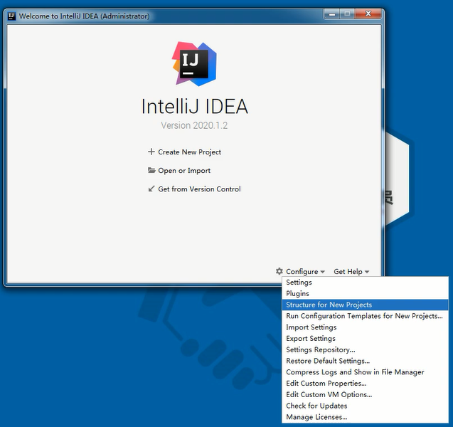Collapse the Configure dropdown
The image size is (453, 427).
(305, 271)
